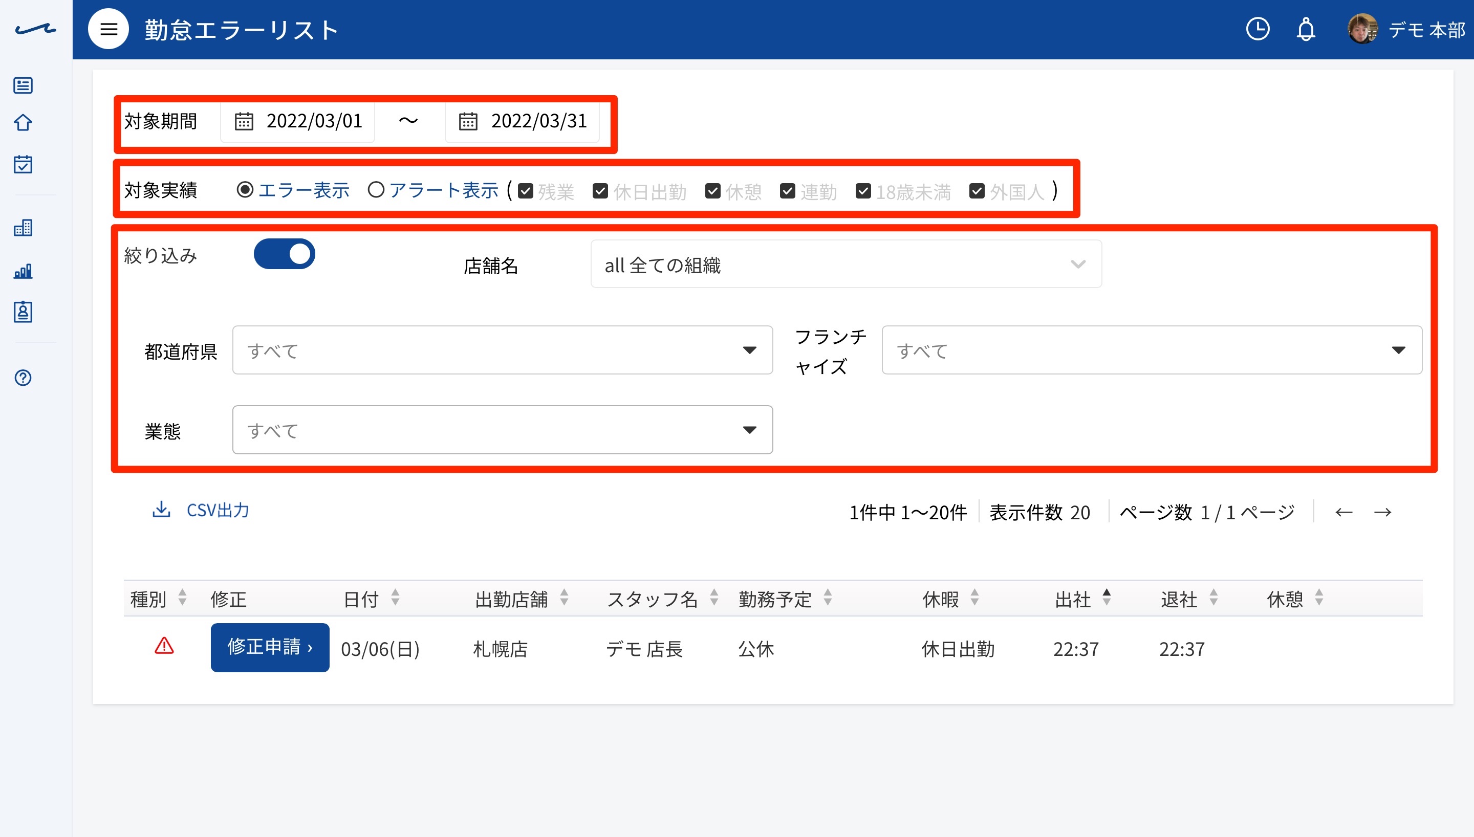Select エラー表示 radio button

(245, 190)
